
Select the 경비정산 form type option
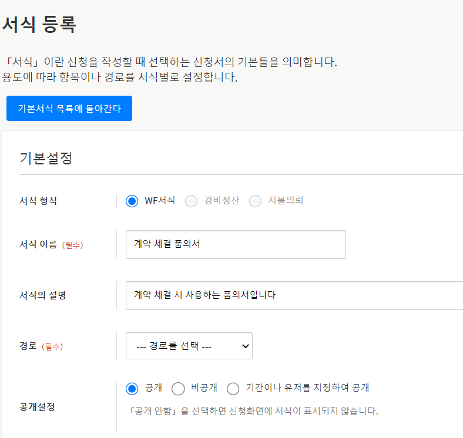[x=191, y=201]
